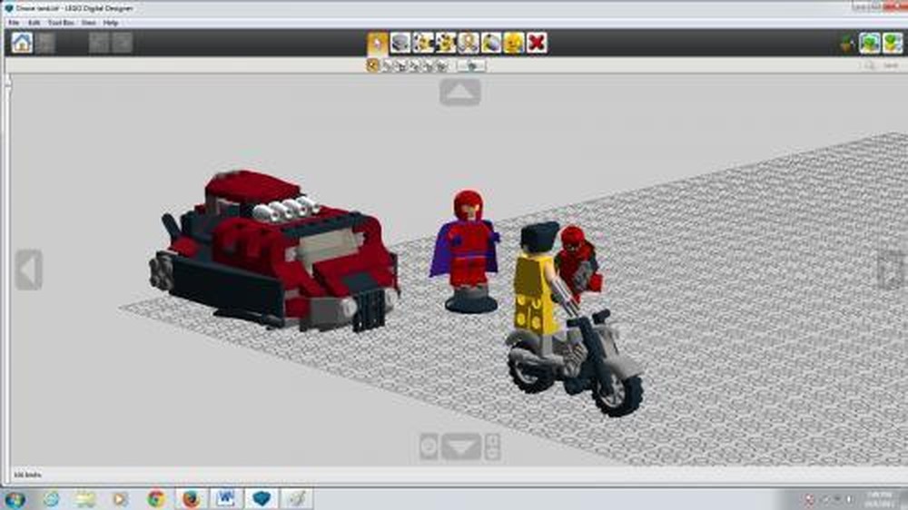Screen dimensions: 908x510
Task: Open the View menu
Action: click(x=89, y=24)
